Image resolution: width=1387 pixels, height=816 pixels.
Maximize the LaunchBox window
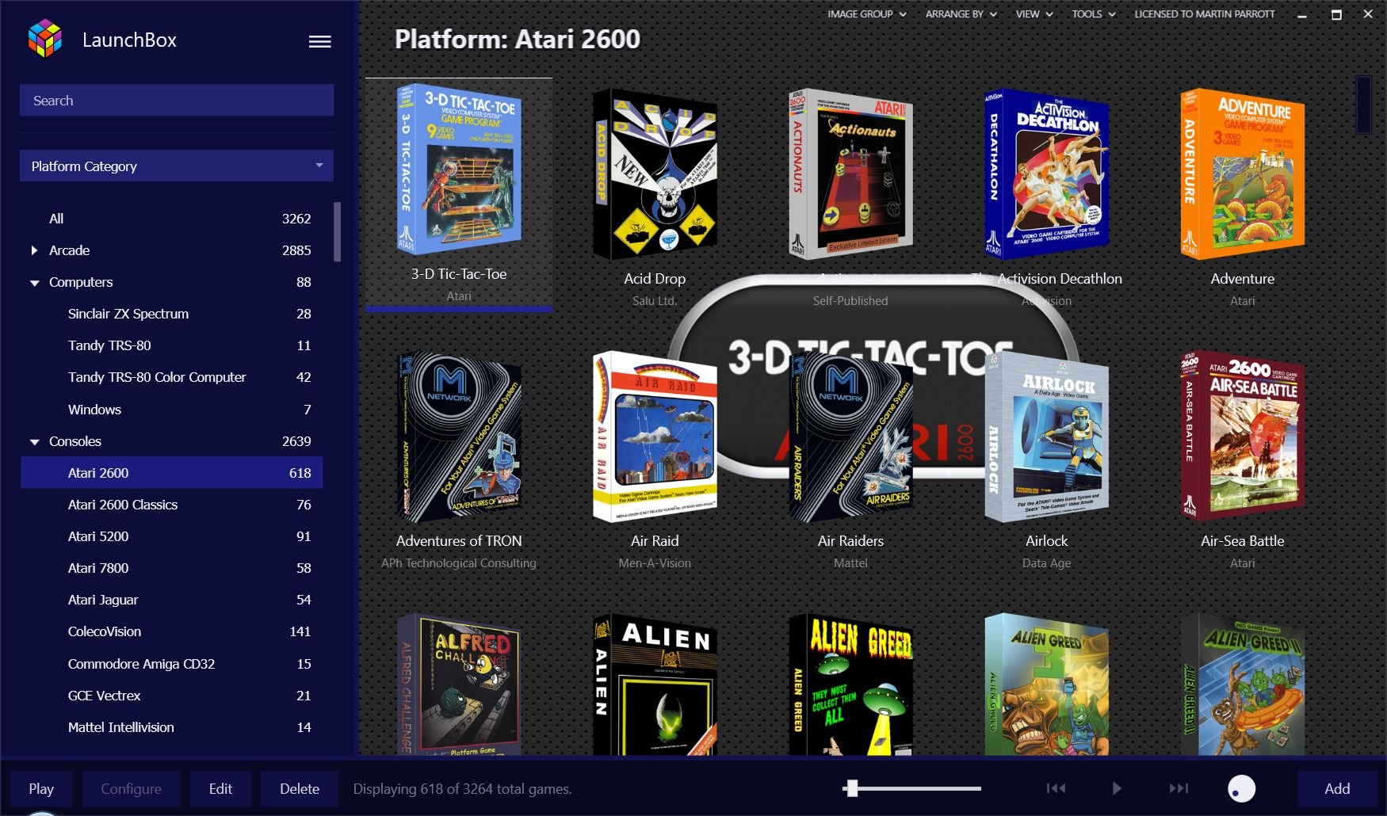[x=1336, y=14]
